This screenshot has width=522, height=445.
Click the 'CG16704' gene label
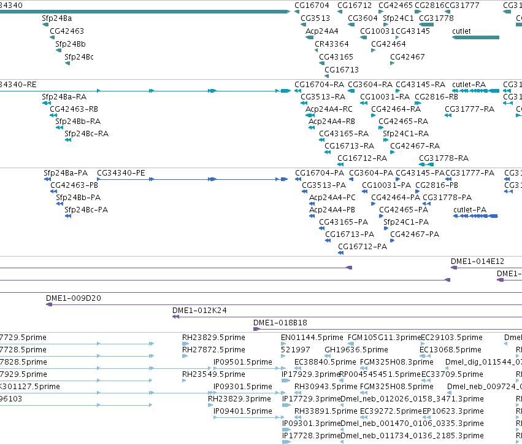click(312, 6)
